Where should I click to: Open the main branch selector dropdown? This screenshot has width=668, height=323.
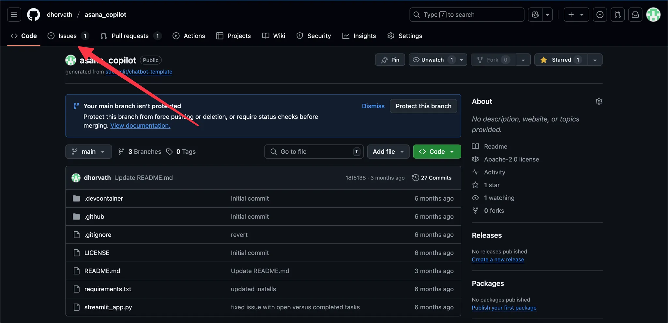89,152
